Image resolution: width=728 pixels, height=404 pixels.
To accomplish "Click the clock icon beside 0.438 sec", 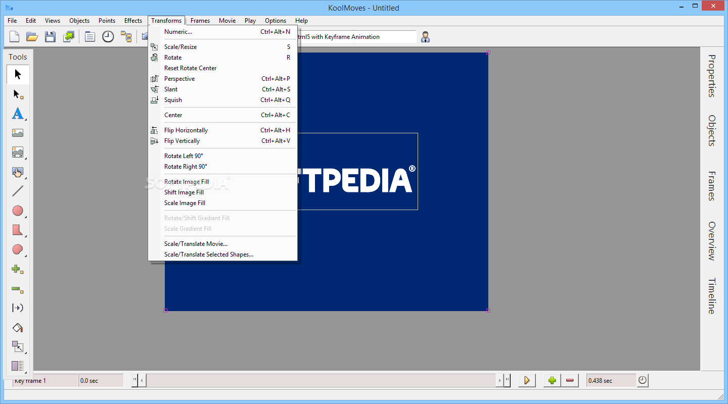I will [643, 380].
